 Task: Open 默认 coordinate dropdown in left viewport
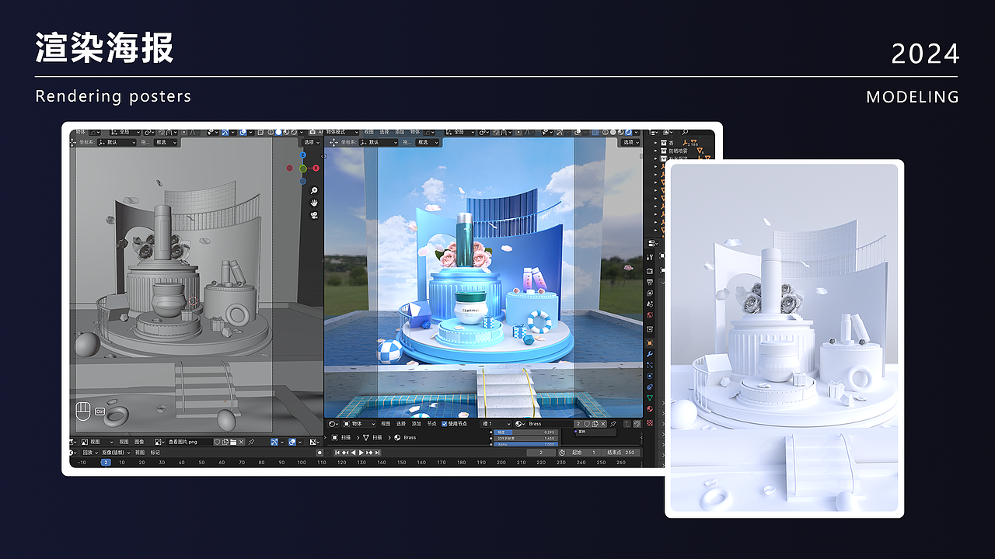pos(117,142)
